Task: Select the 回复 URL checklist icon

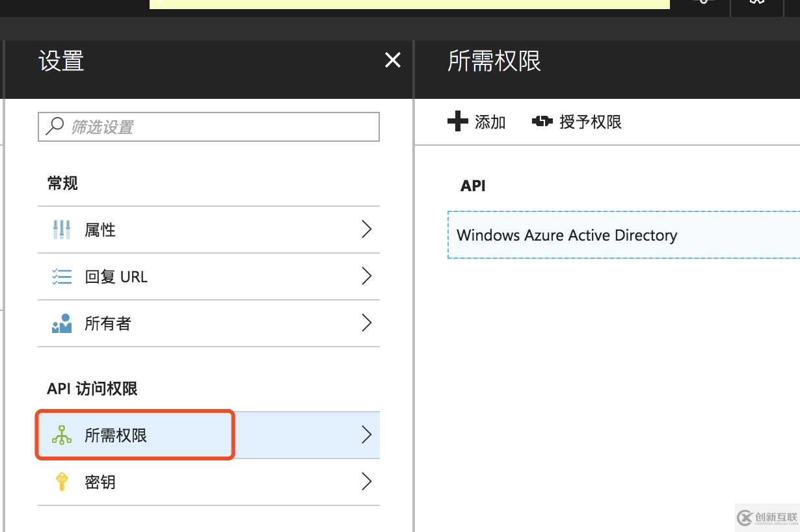Action: (x=61, y=277)
